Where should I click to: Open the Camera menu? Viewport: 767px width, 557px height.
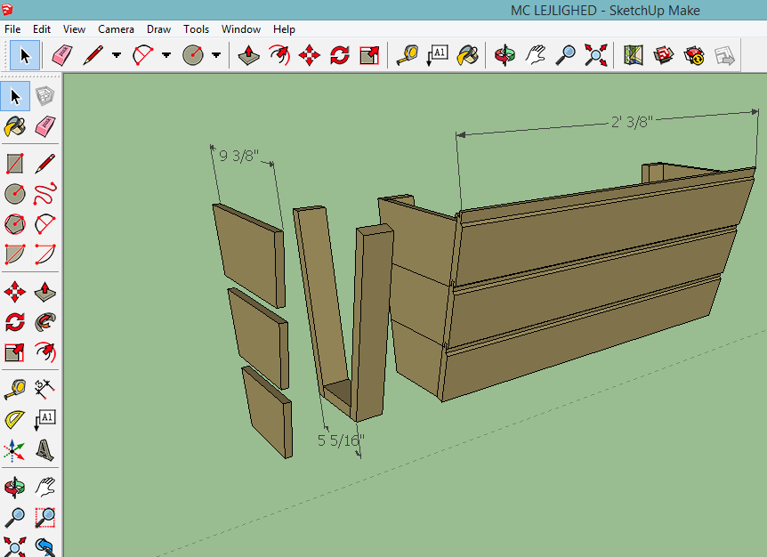point(116,29)
